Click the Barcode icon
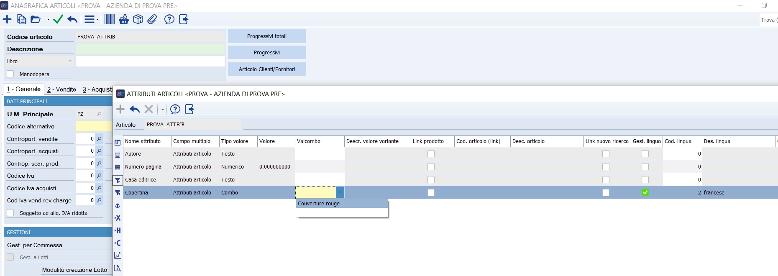Image resolution: width=778 pixels, height=276 pixels. tap(110, 19)
